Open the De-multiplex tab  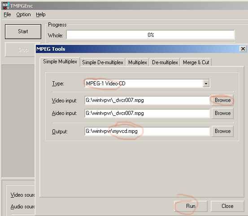click(x=165, y=62)
